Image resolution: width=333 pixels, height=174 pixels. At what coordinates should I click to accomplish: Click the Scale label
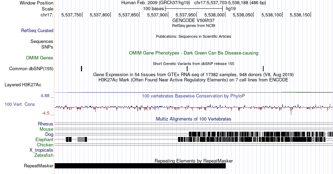(x=47, y=9)
